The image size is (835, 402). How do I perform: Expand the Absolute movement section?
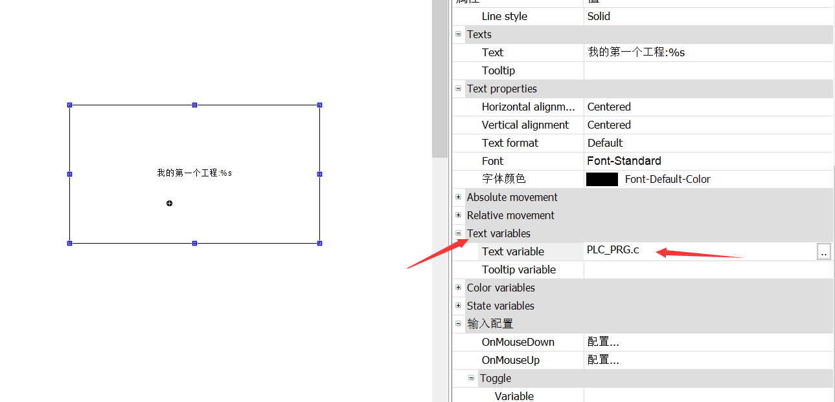point(459,197)
